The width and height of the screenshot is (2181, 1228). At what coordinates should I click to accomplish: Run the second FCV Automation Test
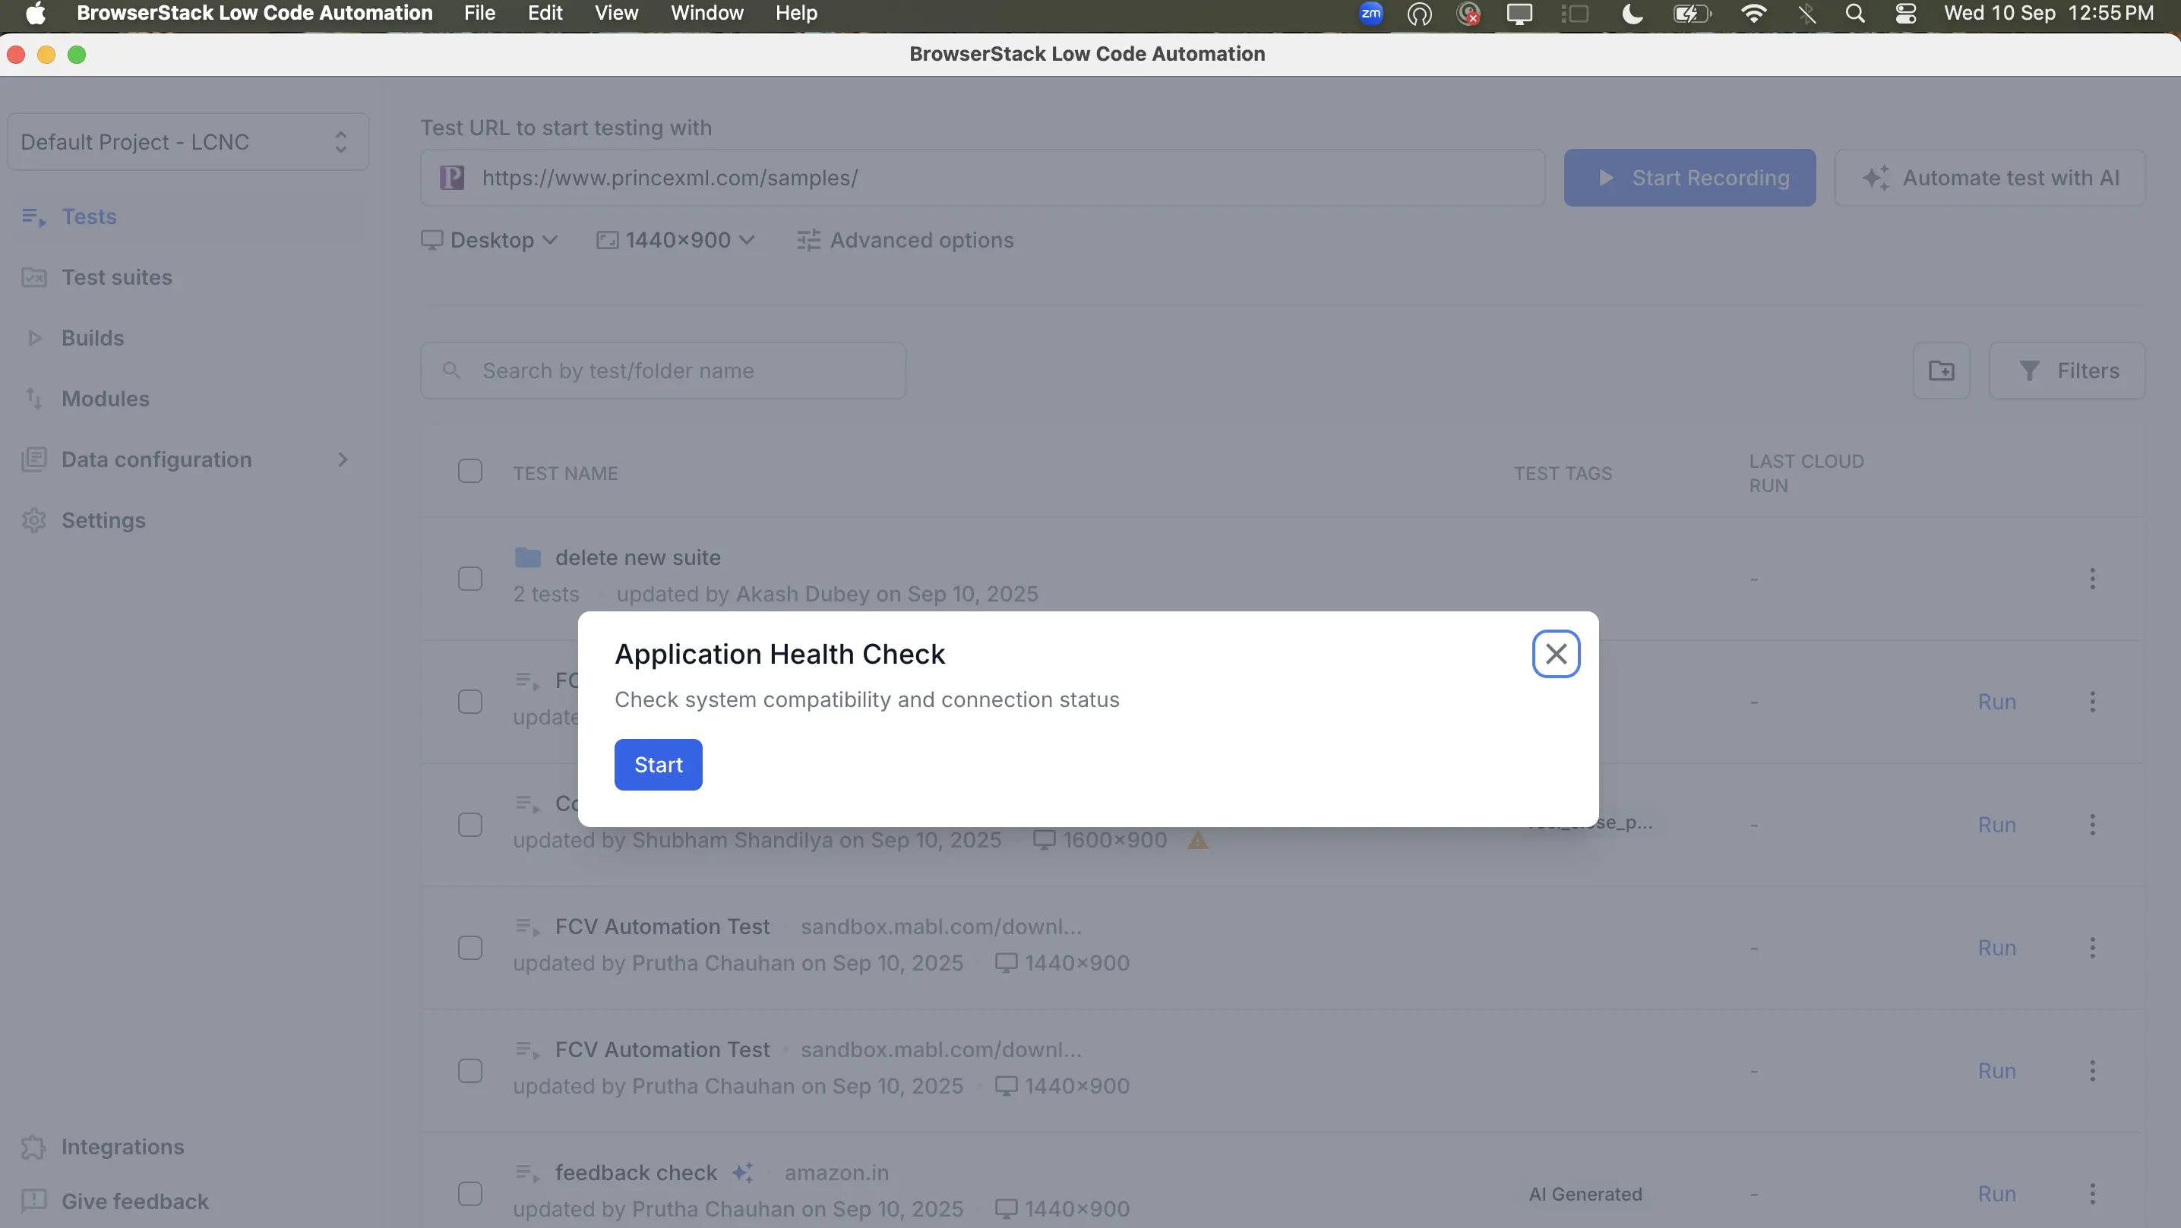(x=1996, y=1071)
